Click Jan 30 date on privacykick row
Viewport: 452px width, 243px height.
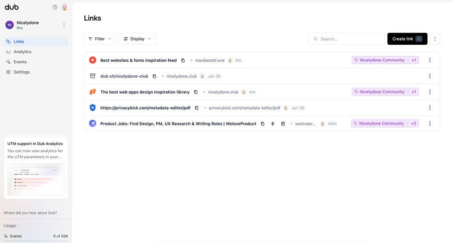(297, 108)
